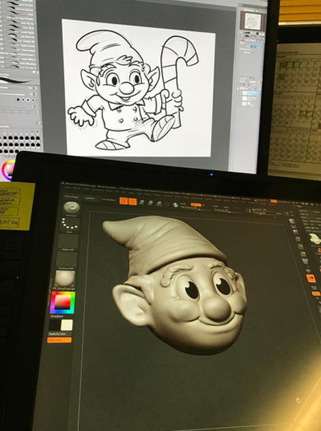Click the sphere material icon on top shelf
321x431 pixels.
point(176,205)
